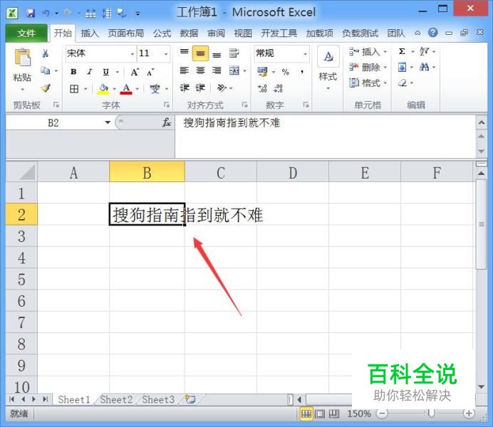The image size is (493, 427).
Task: Click the formula bar text field
Action: pyautogui.click(x=325, y=136)
